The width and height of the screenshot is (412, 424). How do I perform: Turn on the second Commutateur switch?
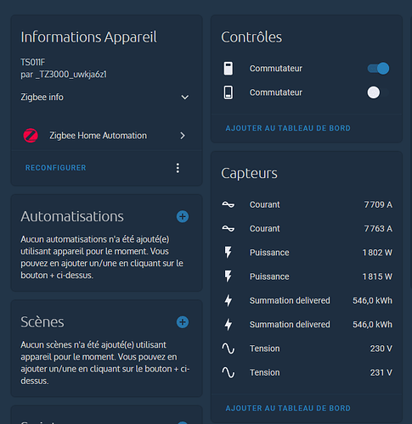[x=378, y=92]
